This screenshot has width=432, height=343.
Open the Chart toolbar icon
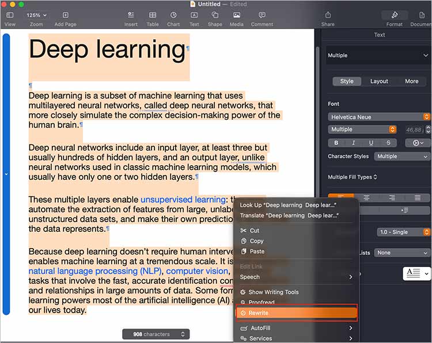173,15
